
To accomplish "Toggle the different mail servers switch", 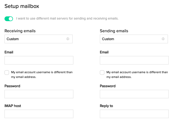I will click(x=9, y=18).
